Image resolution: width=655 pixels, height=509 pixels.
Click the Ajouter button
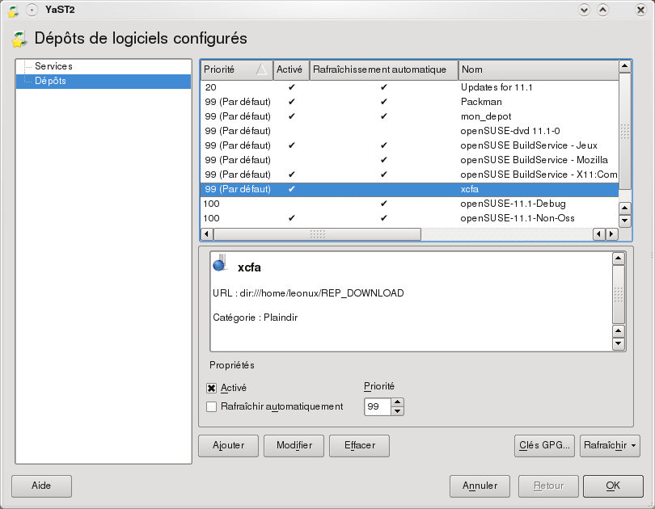coord(229,446)
